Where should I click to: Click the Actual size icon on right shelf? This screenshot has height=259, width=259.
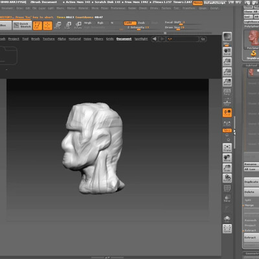227,72
